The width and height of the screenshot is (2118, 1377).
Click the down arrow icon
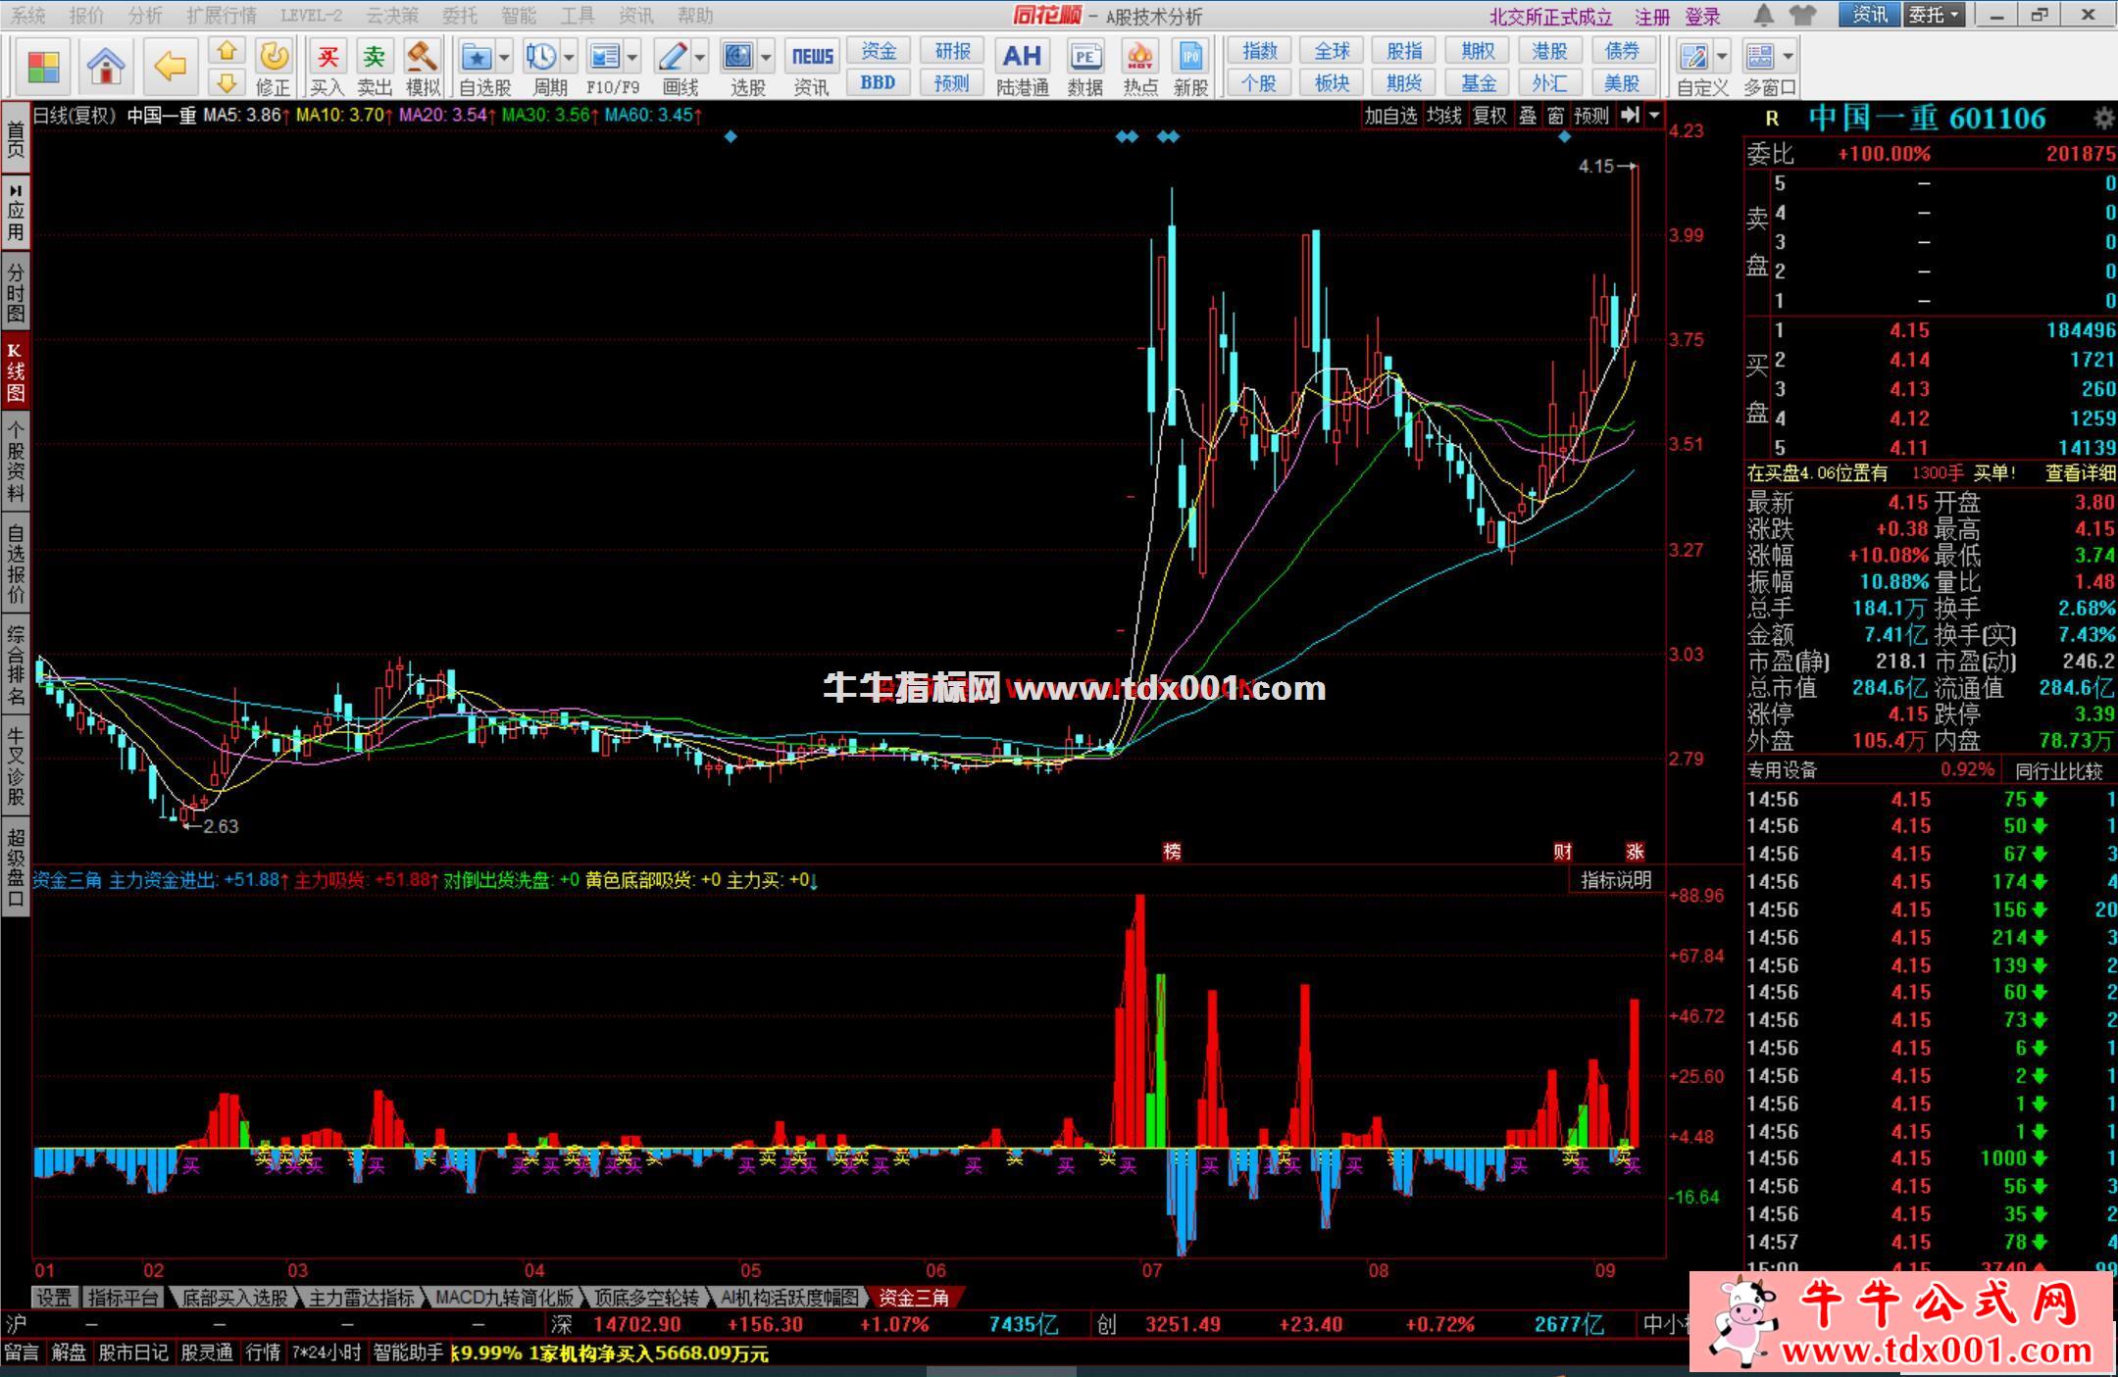tap(227, 82)
